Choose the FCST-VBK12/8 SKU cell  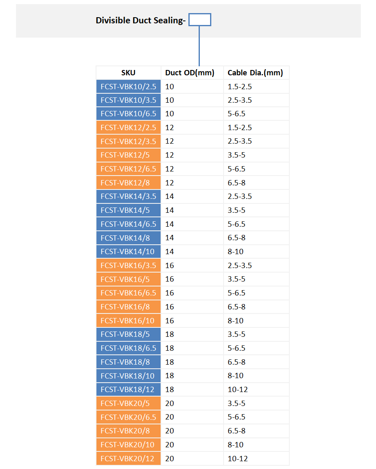(x=128, y=183)
